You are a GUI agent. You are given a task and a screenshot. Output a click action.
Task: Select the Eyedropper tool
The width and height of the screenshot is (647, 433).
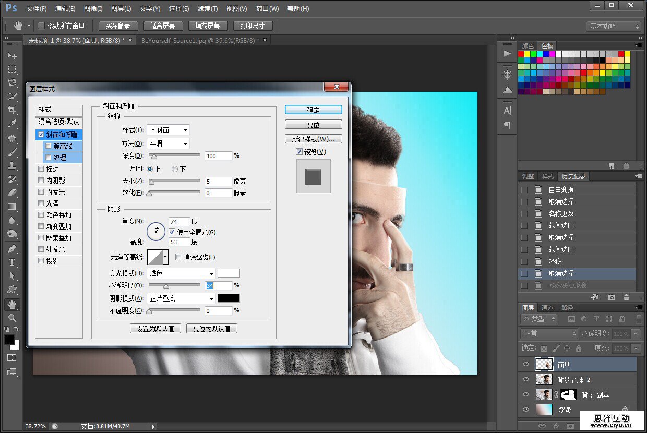tap(11, 123)
